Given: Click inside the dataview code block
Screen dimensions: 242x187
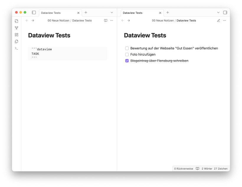Looking at the screenshot, I should [68, 54].
